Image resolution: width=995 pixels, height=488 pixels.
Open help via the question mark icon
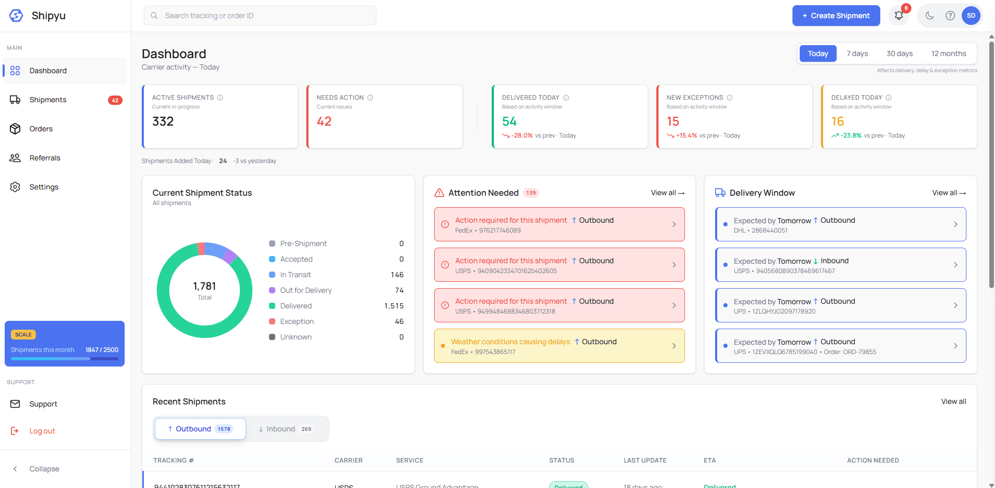click(950, 16)
